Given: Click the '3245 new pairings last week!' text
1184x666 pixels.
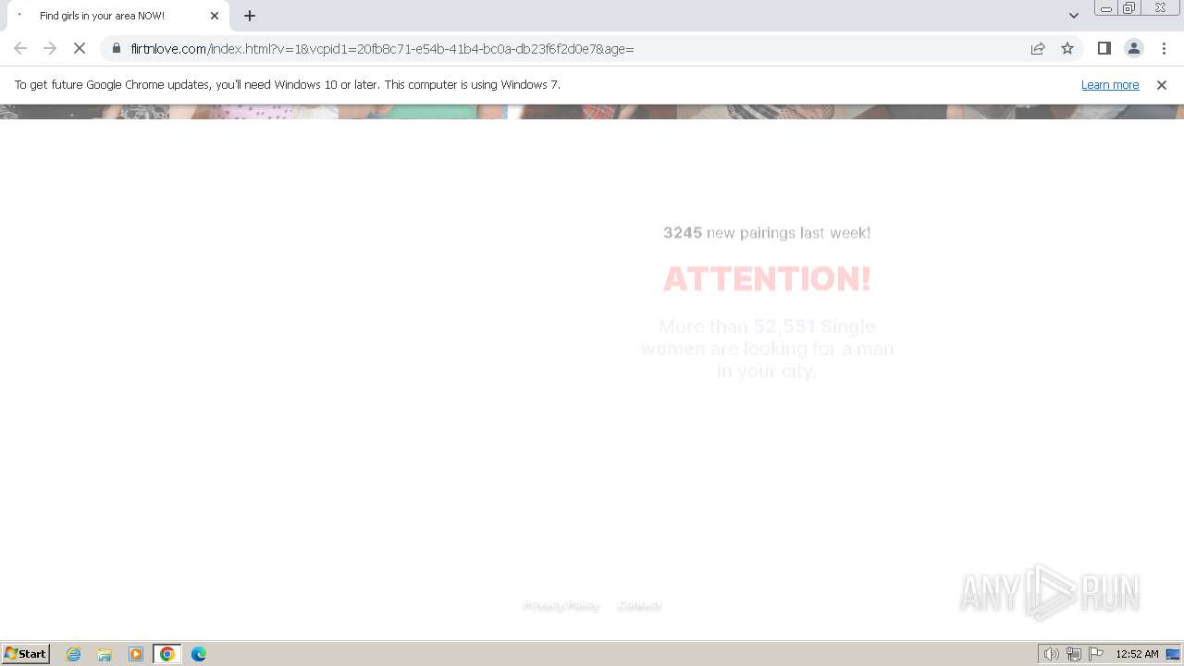Looking at the screenshot, I should tap(767, 233).
